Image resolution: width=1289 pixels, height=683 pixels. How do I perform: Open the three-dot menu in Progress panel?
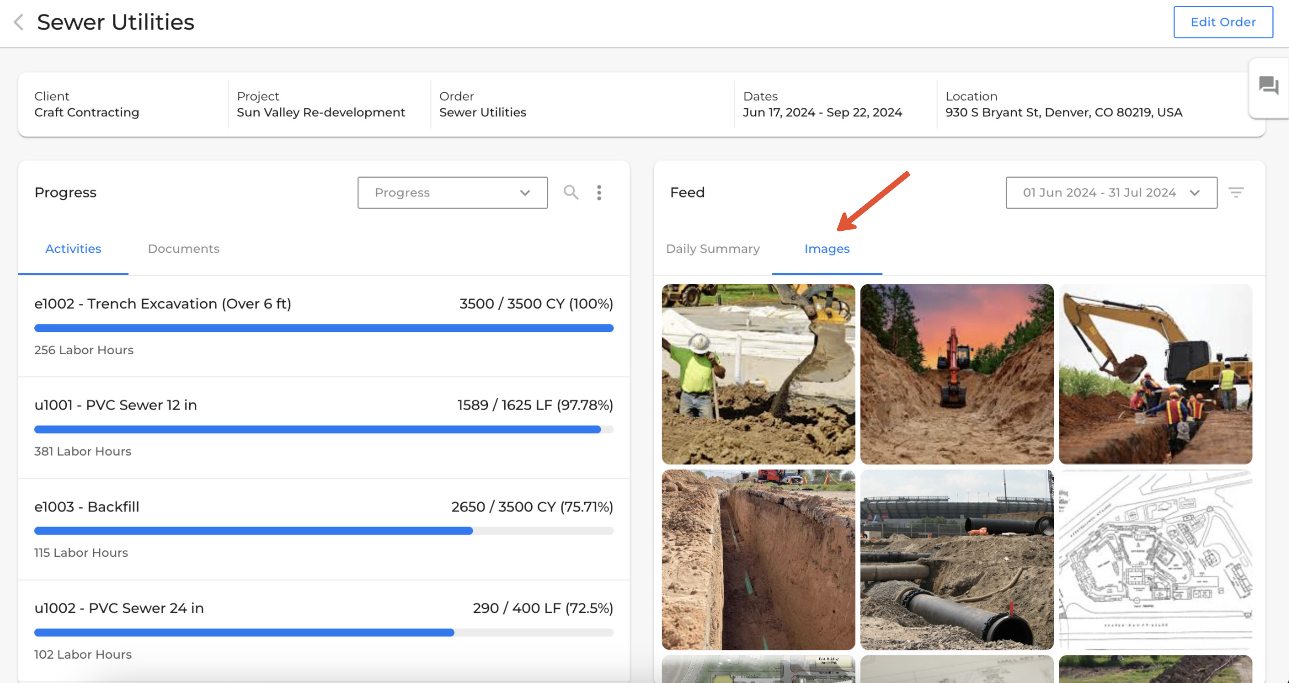tap(599, 193)
